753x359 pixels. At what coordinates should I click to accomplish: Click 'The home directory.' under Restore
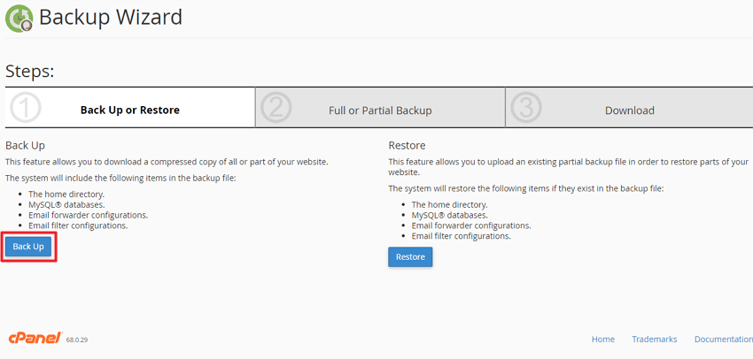449,204
